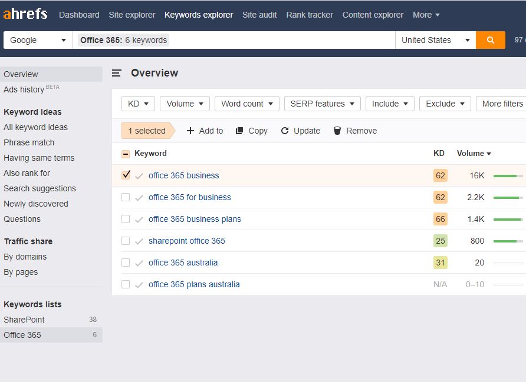
Task: Check the sharepoint office 365 checkbox
Action: coord(126,241)
